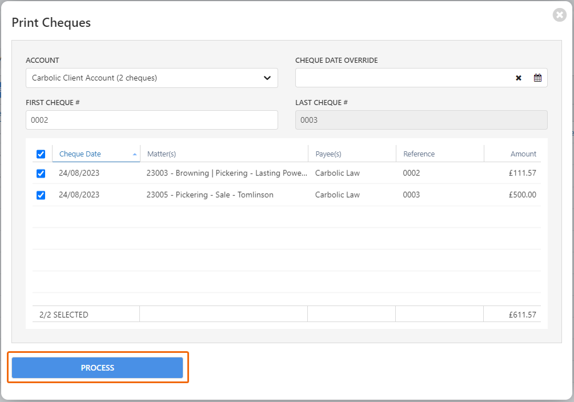
Task: Click the Last Cheque # field
Action: (421, 120)
